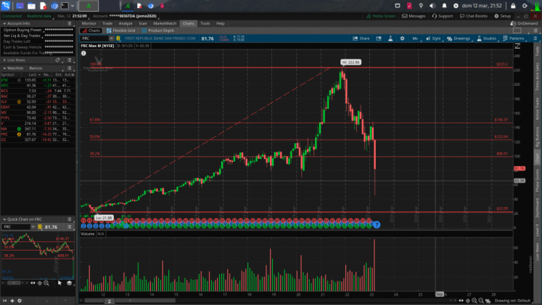
Task: Select Product Depth subtab
Action: click(x=158, y=30)
